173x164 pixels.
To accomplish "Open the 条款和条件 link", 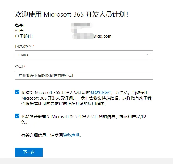I will 101,93.
